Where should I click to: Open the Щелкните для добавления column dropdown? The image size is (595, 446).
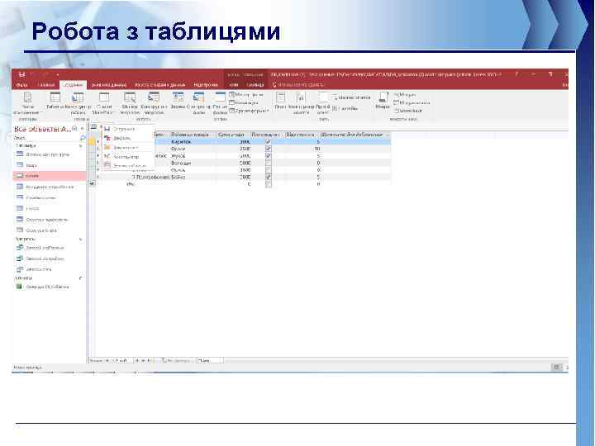point(388,135)
